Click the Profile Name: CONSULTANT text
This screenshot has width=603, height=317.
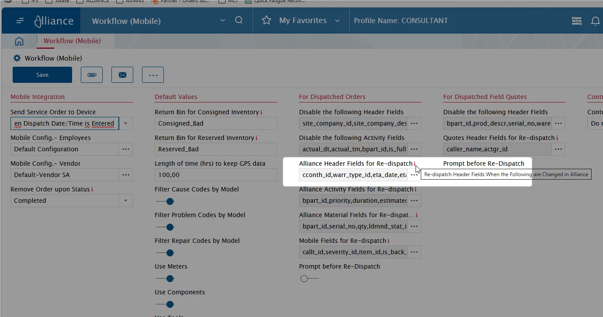pyautogui.click(x=401, y=20)
